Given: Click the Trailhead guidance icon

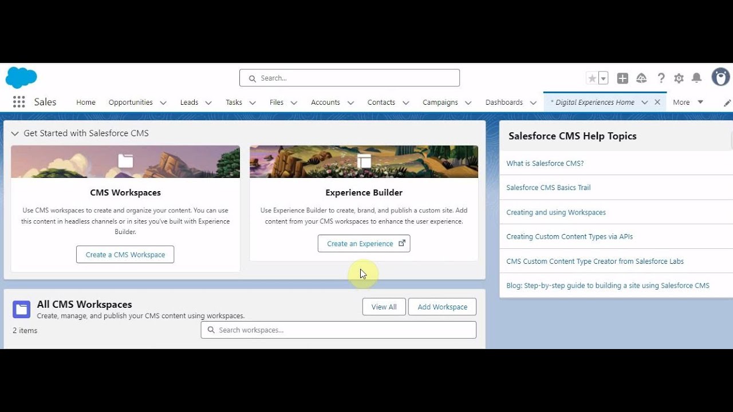Looking at the screenshot, I should point(641,78).
